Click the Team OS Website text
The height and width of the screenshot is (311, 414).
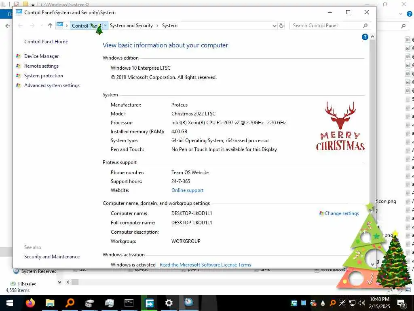pos(190,173)
